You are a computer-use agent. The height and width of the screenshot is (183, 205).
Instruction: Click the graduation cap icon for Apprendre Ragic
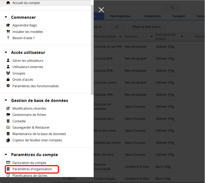8,25
